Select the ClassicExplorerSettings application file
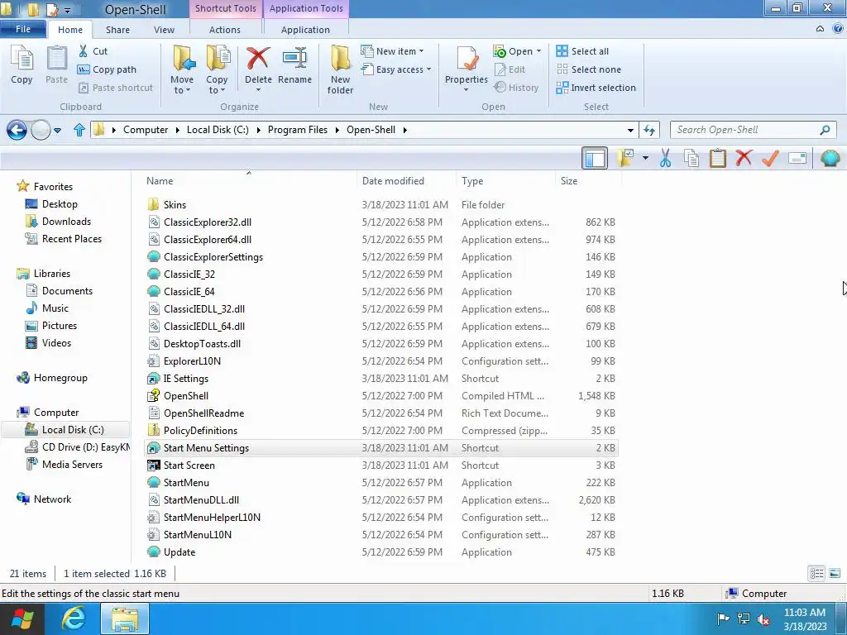This screenshot has height=635, width=847. point(380,257)
